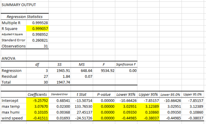Click the t Stat value 27.45137
The height and width of the screenshot is (124, 206).
[85, 112]
